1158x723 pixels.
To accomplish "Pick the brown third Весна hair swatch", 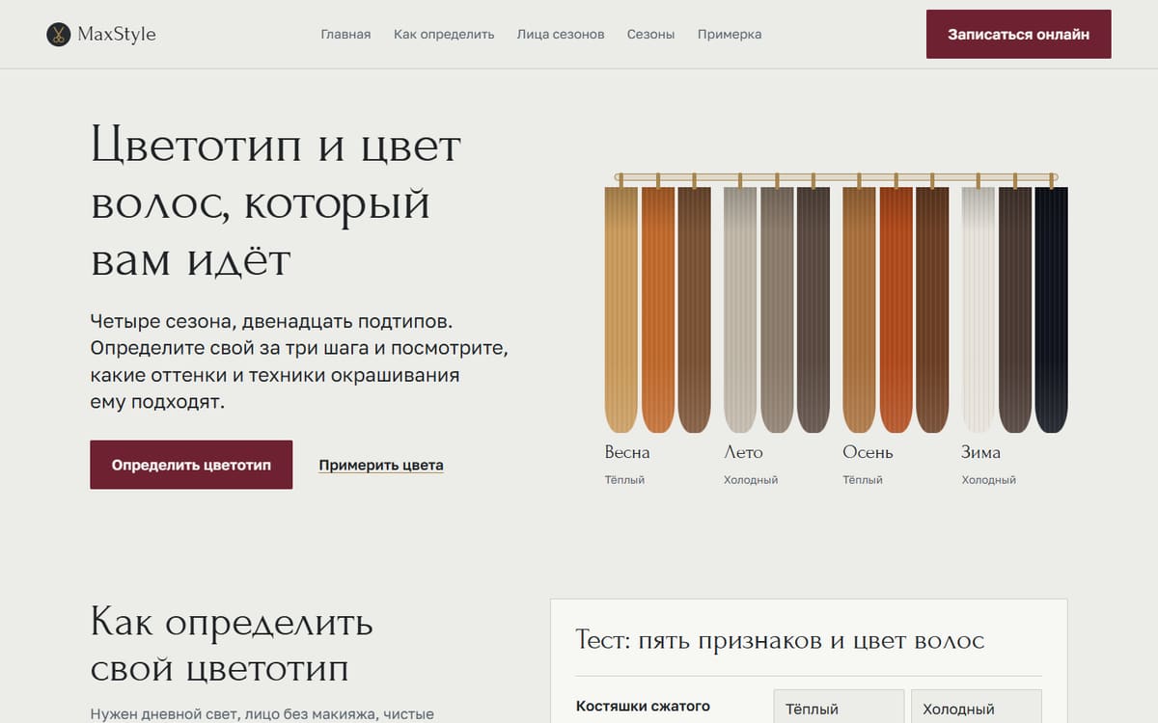I will pos(695,308).
